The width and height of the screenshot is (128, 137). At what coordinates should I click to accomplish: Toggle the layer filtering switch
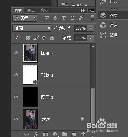(x=92, y=18)
